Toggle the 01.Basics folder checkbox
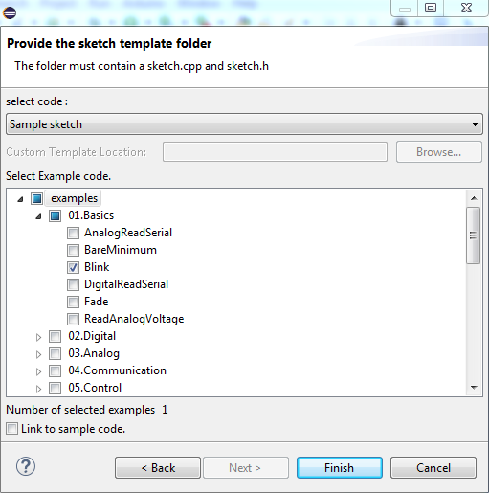This screenshot has height=493, width=489. click(55, 215)
